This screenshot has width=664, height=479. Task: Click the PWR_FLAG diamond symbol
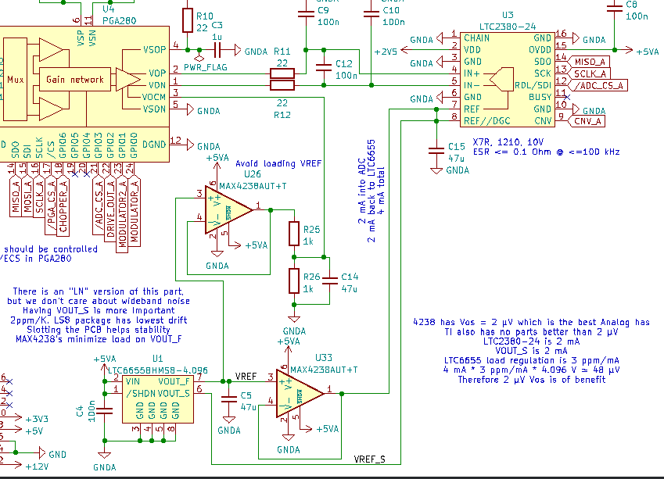[199, 59]
